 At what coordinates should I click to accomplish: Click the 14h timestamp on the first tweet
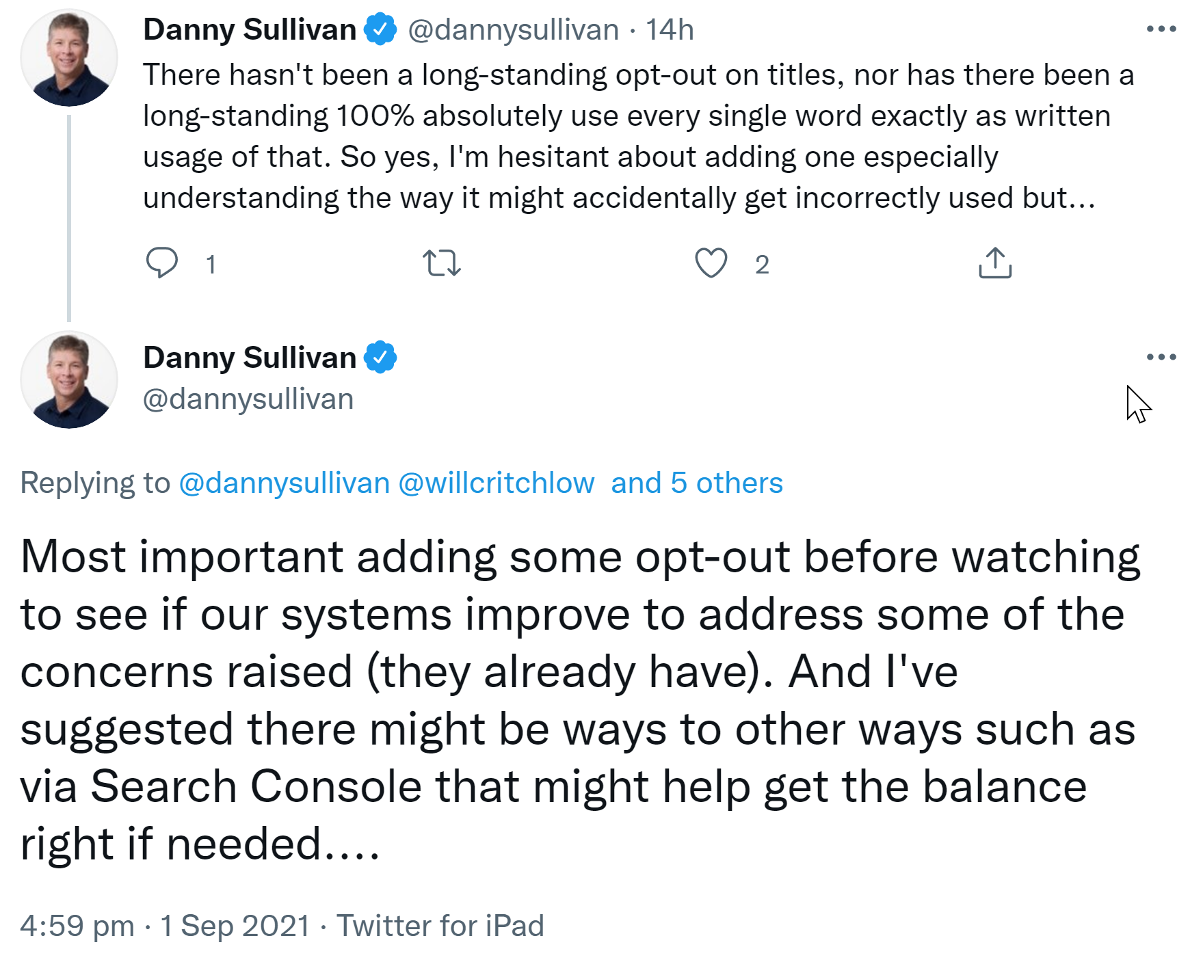(x=670, y=29)
